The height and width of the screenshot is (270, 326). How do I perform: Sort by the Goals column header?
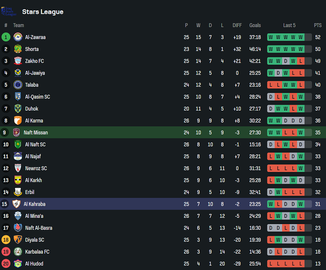[255, 25]
